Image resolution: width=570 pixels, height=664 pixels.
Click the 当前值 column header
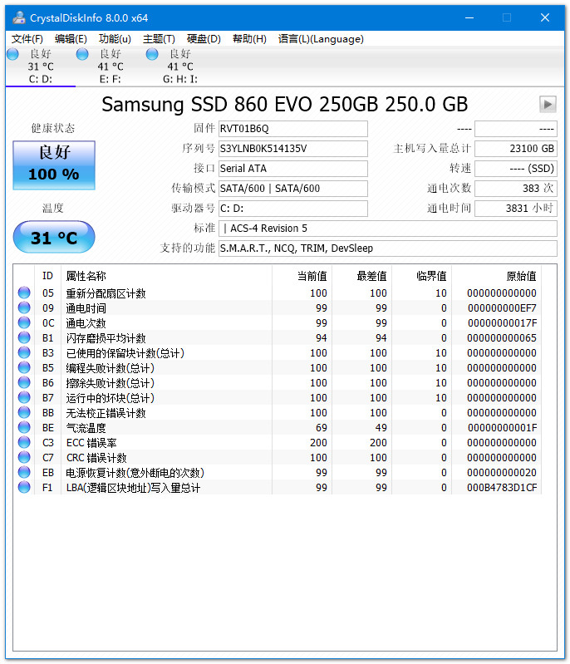point(302,276)
